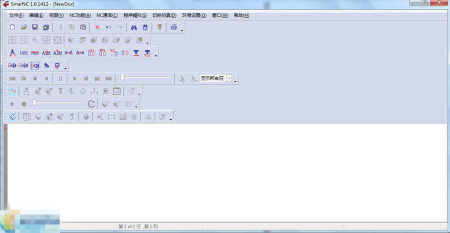Screen dimensions: 450x233
Task: Click the blue T with straight red arrow
Action: (x=136, y=53)
